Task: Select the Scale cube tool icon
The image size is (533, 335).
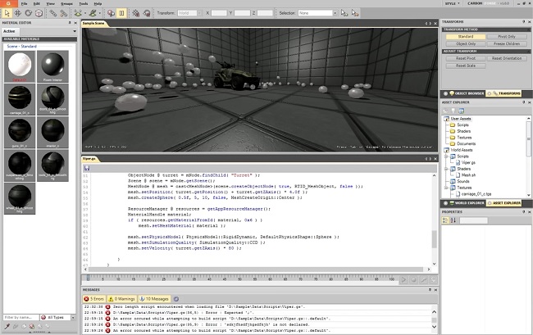Action: 39,13
